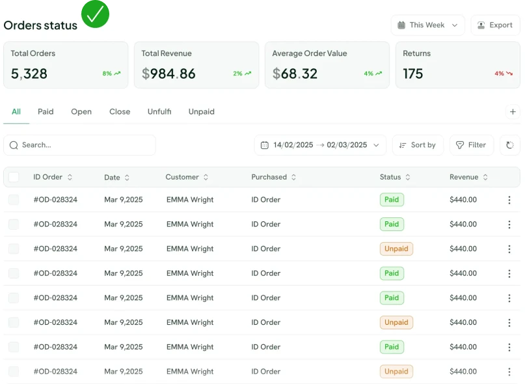Switch to the Paid tab
This screenshot has width=525, height=384.
tap(46, 111)
